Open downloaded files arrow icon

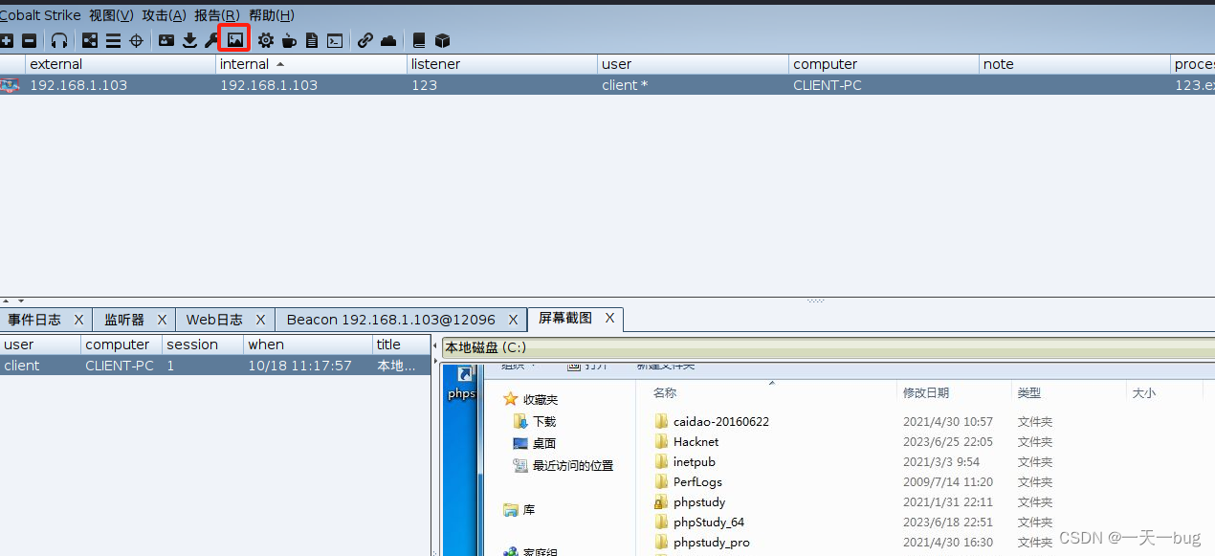[x=189, y=40]
